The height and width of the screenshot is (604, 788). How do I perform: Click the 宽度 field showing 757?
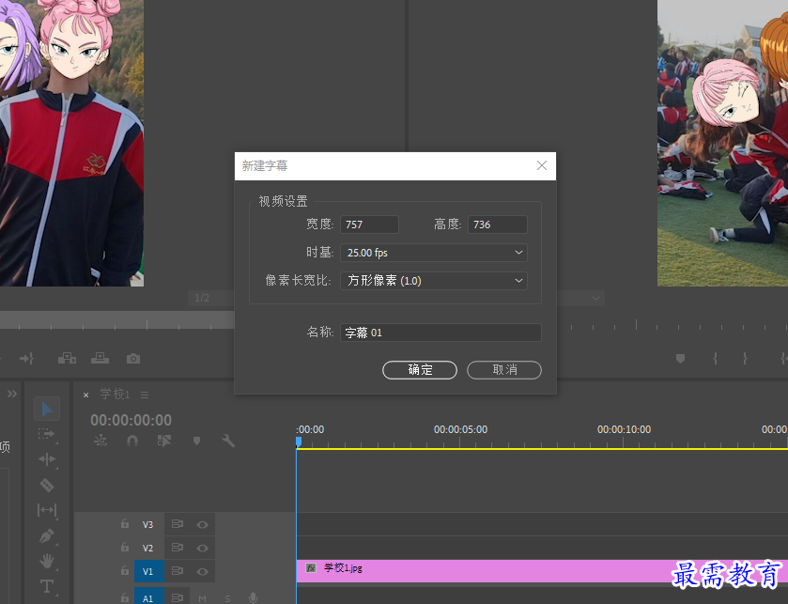coord(369,225)
